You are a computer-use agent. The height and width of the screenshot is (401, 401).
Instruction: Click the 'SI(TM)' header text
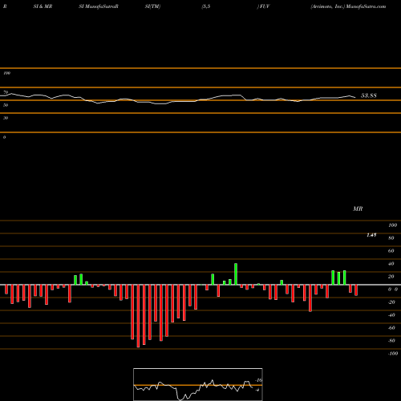click(x=152, y=6)
